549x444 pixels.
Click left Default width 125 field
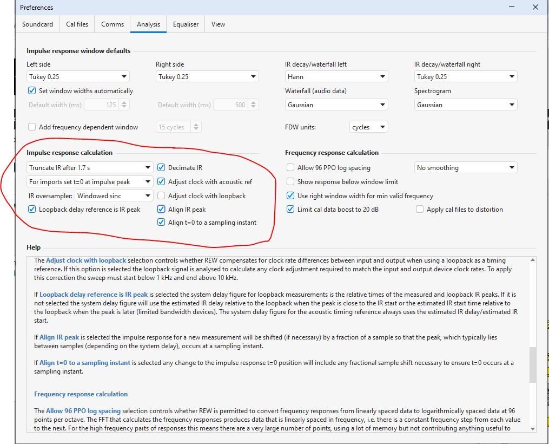(101, 105)
